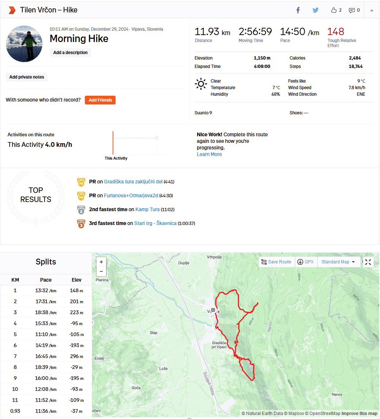380x419 pixels.
Task: Share activity on Facebook icon
Action: (298, 10)
